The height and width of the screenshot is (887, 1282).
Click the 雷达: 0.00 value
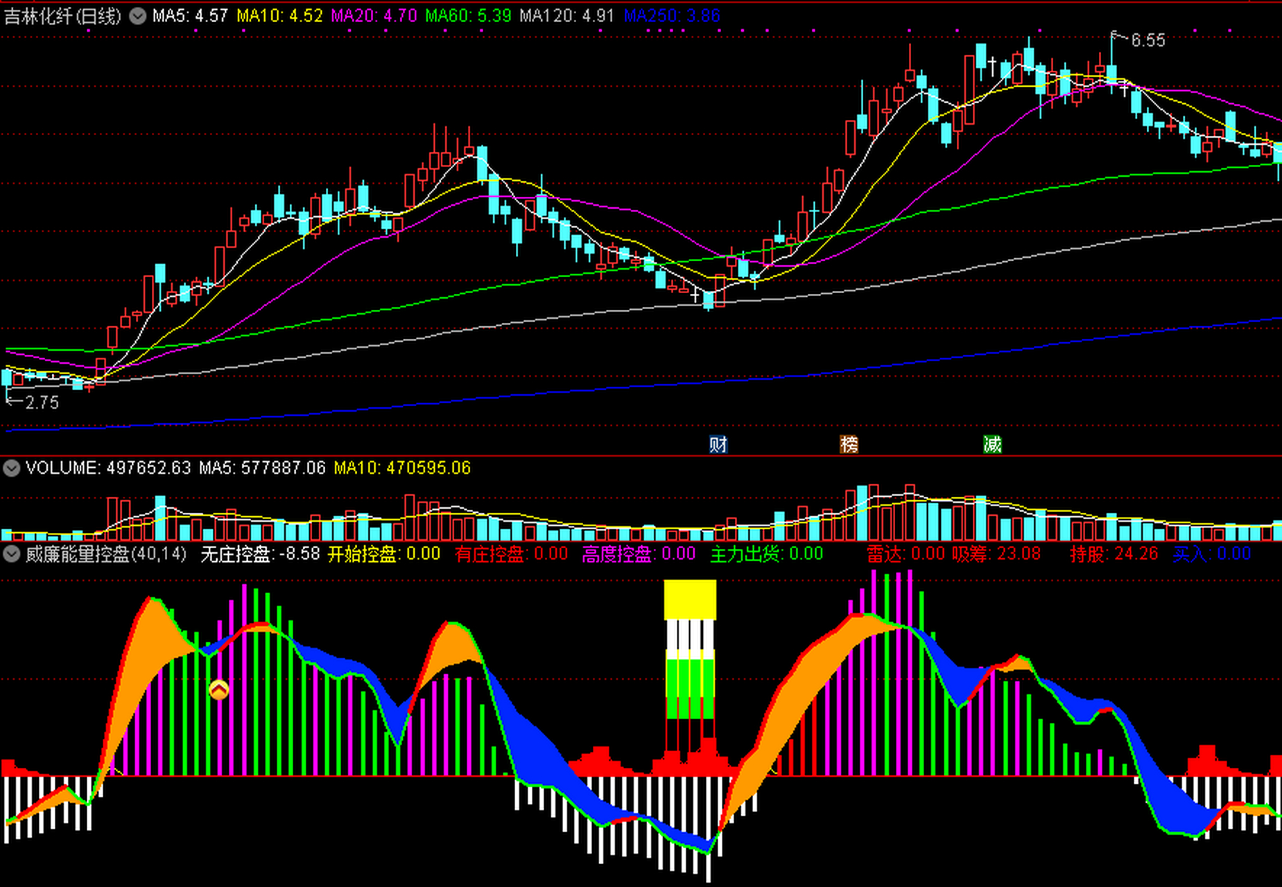pyautogui.click(x=906, y=554)
